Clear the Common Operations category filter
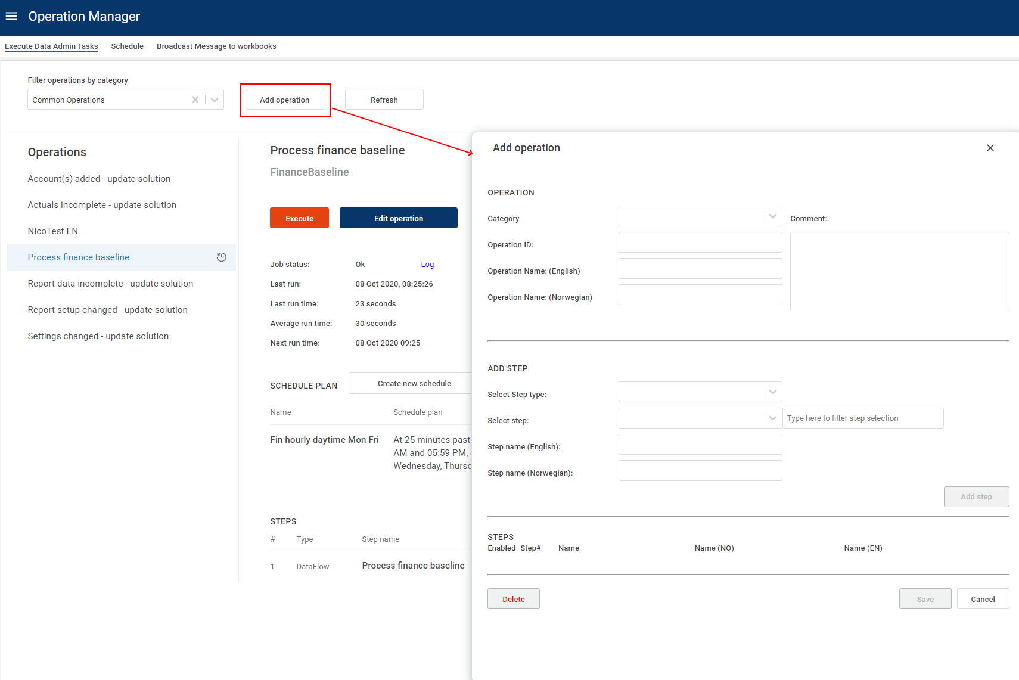This screenshot has width=1019, height=680. tap(195, 100)
